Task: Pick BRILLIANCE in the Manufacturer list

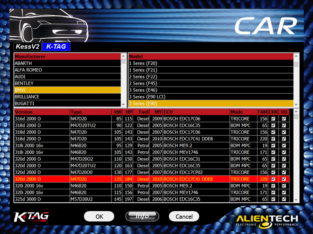Action: [x=67, y=97]
